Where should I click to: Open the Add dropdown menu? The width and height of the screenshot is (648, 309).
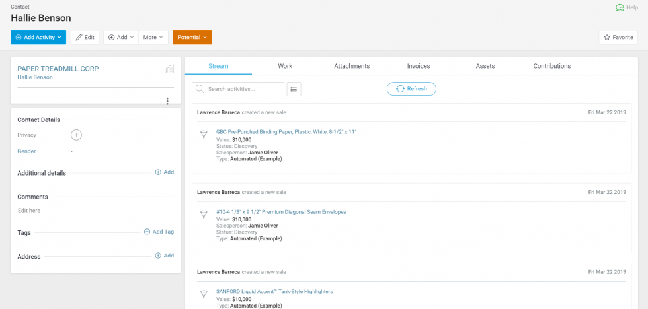tap(121, 38)
